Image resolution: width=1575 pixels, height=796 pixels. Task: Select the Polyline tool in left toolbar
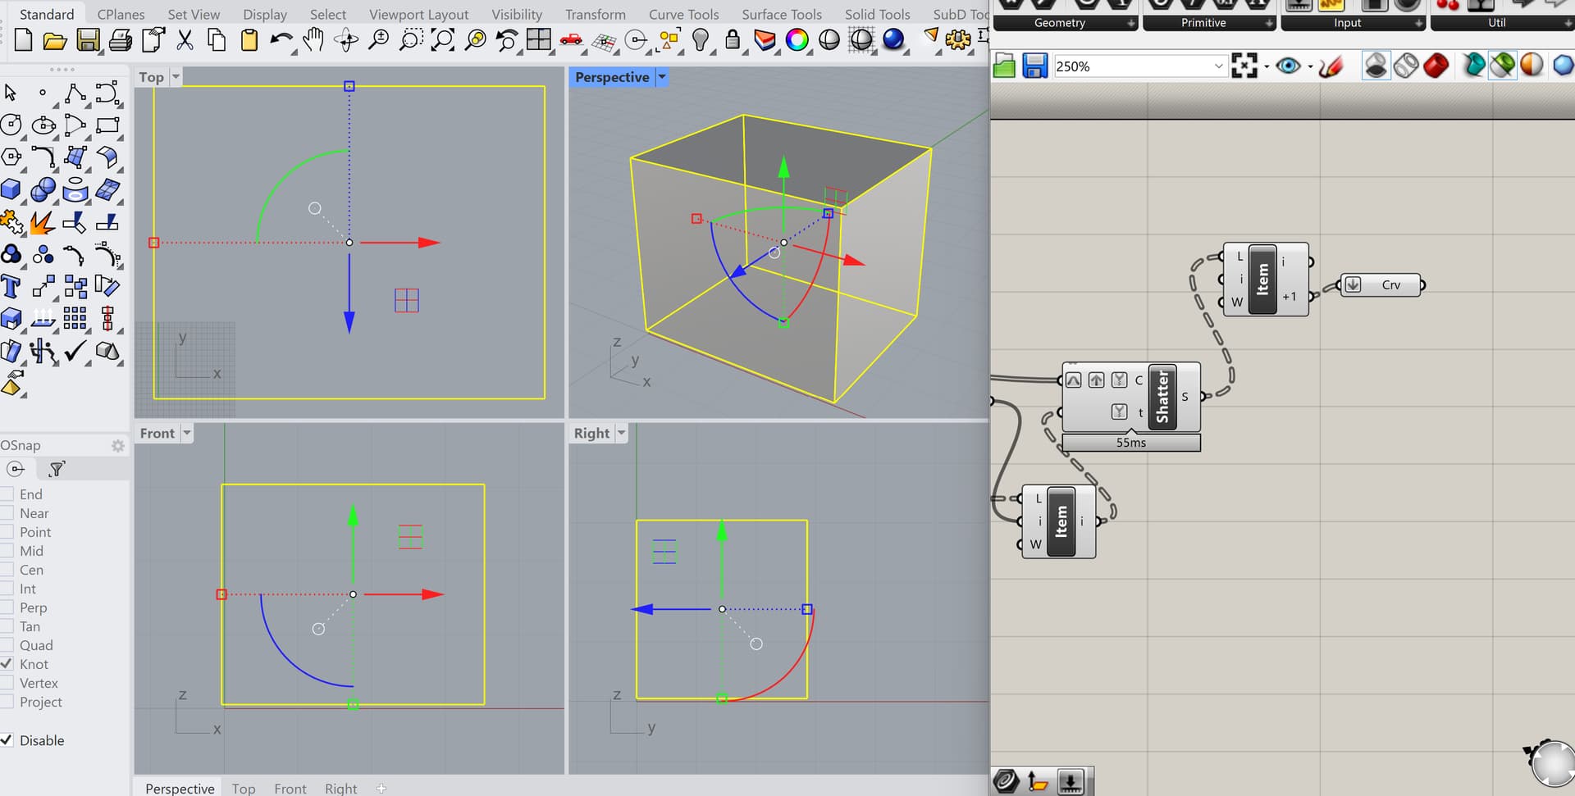(x=75, y=93)
